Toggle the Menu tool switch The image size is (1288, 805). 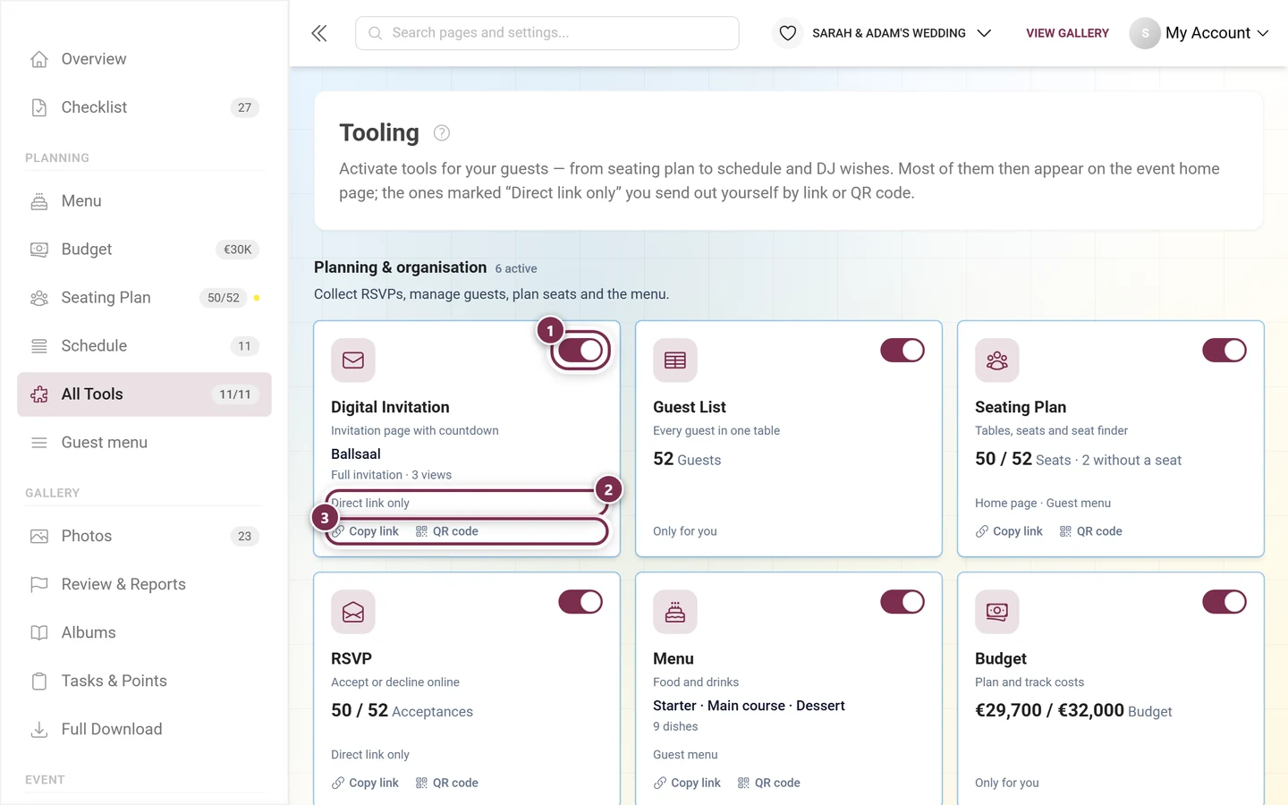pos(902,602)
